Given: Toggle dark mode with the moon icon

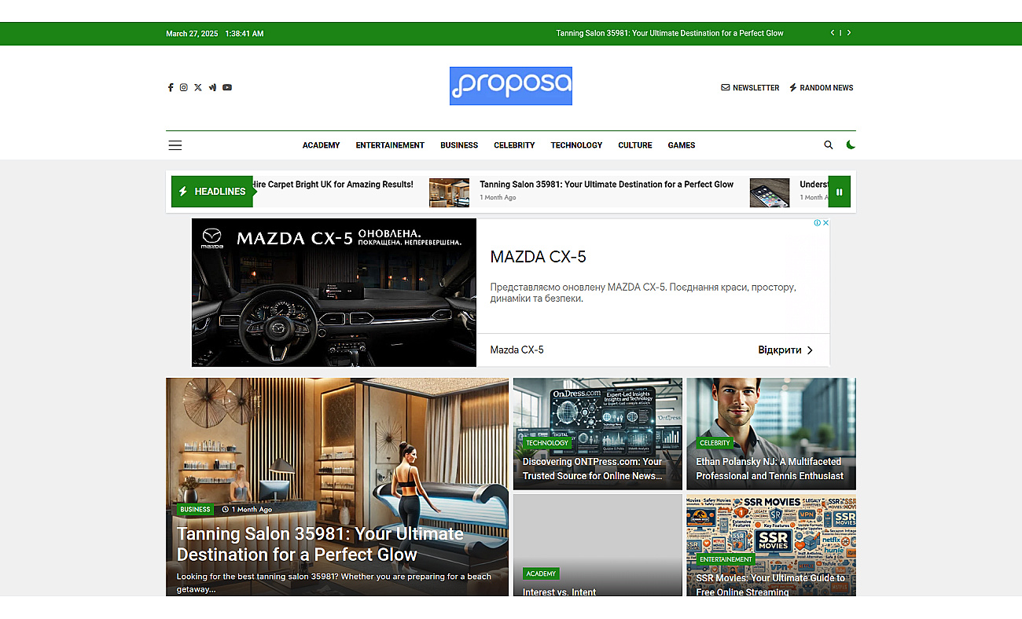Looking at the screenshot, I should coord(851,145).
